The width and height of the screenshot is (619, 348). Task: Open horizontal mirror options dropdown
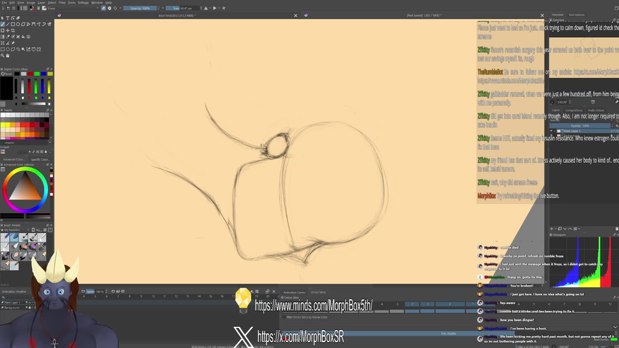click(210, 8)
